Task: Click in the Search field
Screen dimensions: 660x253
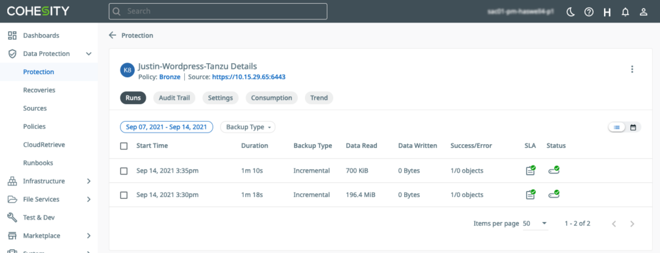Action: click(218, 12)
